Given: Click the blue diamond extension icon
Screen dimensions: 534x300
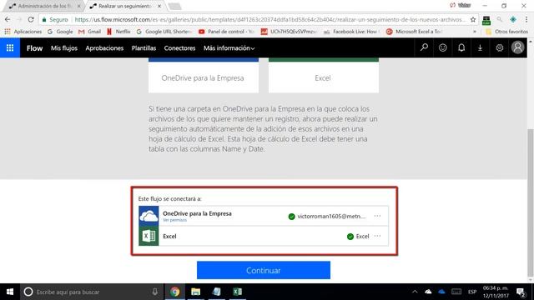Looking at the screenshot, I should tap(513, 20).
